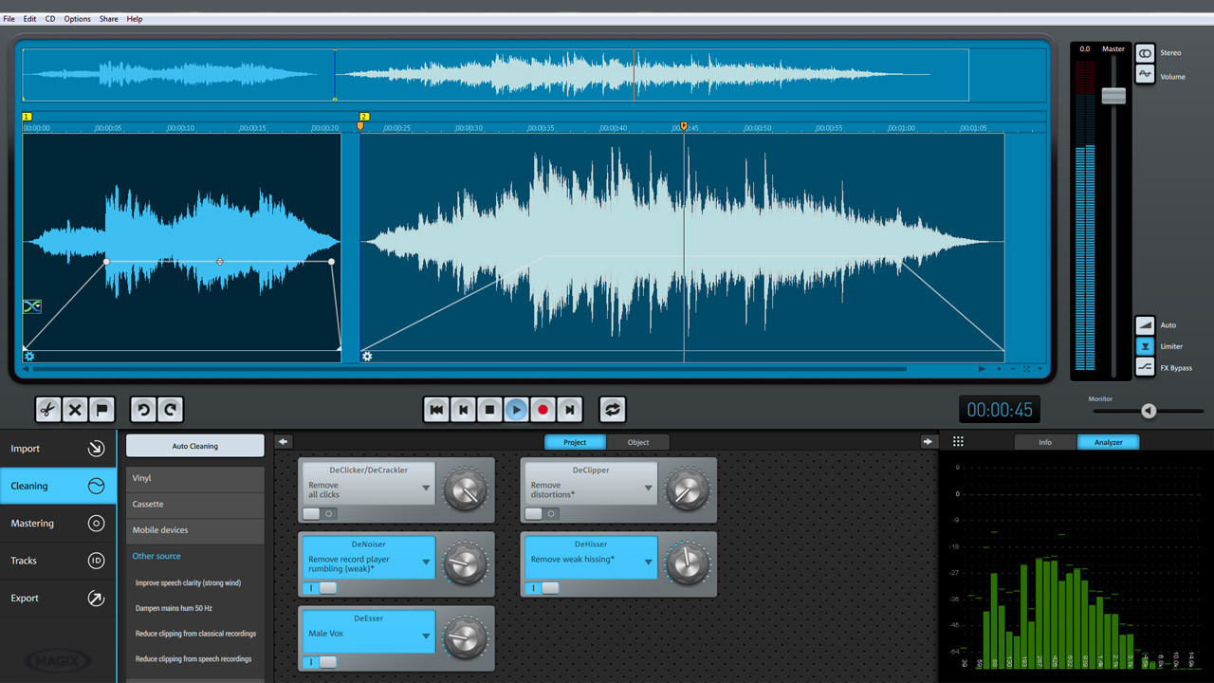Select Reduce clipping from speech recordings
This screenshot has height=683, width=1214.
click(x=193, y=659)
